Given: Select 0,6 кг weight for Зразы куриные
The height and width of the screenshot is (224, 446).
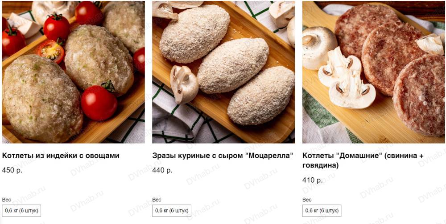Looking at the screenshot, I should click(172, 211).
